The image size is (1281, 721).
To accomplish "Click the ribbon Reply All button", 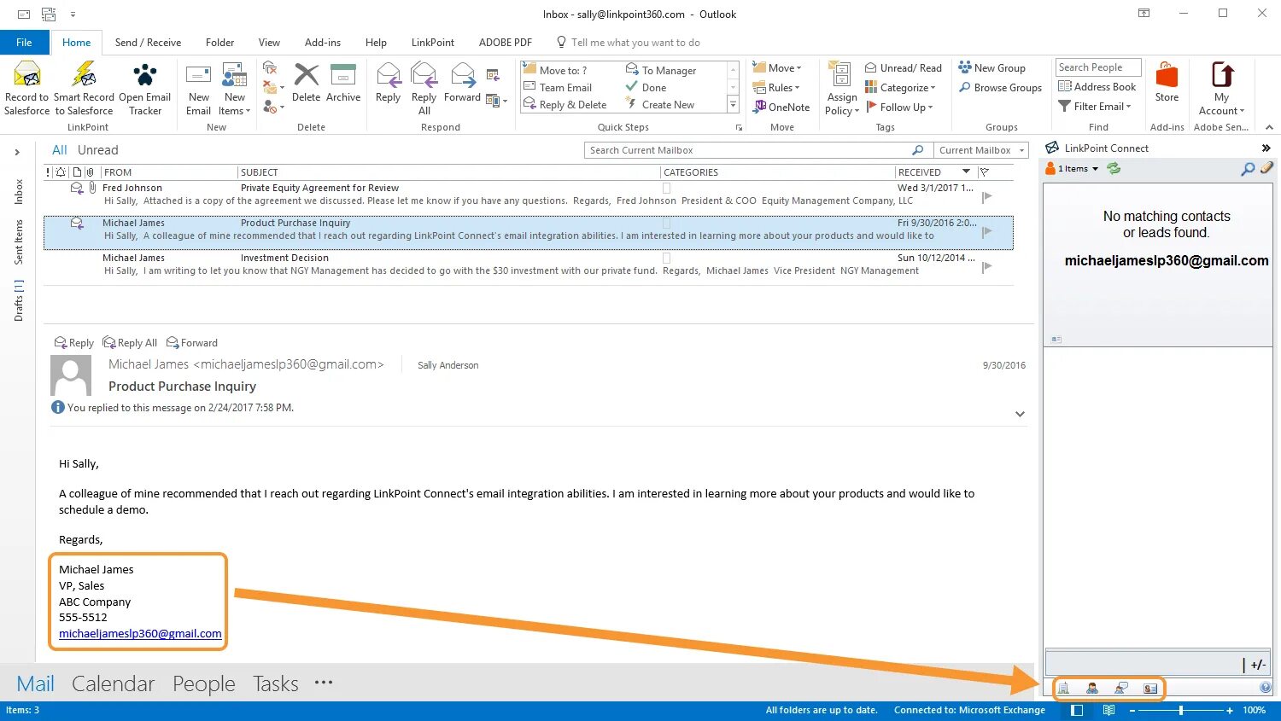I will [424, 89].
